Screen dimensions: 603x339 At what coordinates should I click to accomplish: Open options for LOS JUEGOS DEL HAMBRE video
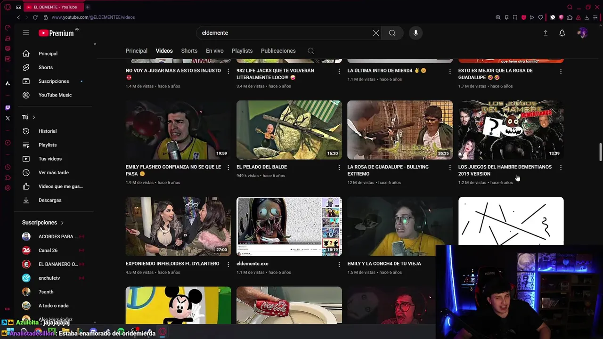(561, 167)
